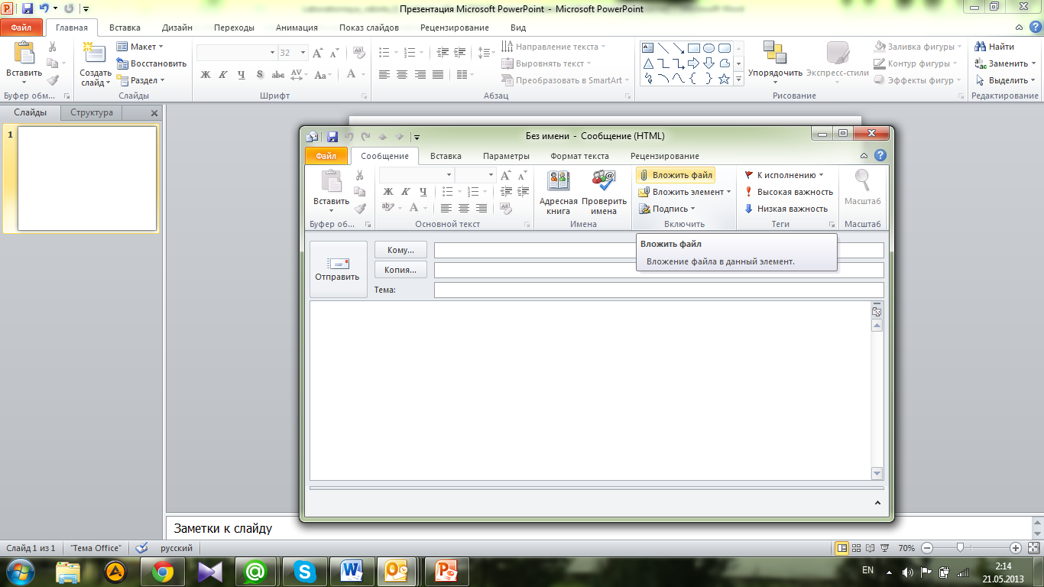Toggle PowerPoint text shadow S button
Image resolution: width=1044 pixels, height=587 pixels.
pyautogui.click(x=260, y=75)
